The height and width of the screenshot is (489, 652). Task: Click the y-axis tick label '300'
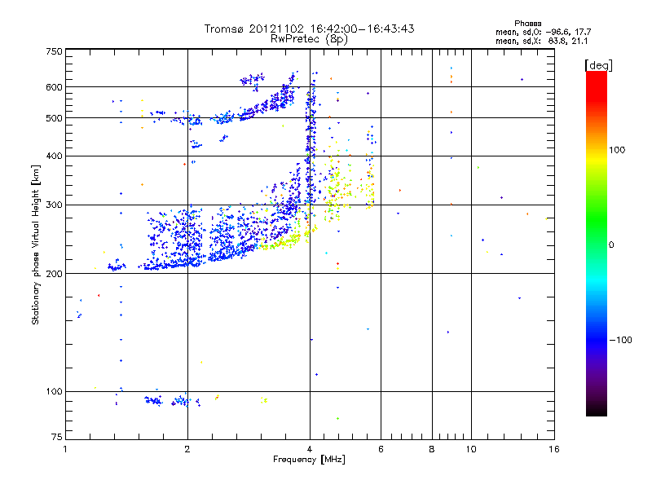tap(54, 205)
